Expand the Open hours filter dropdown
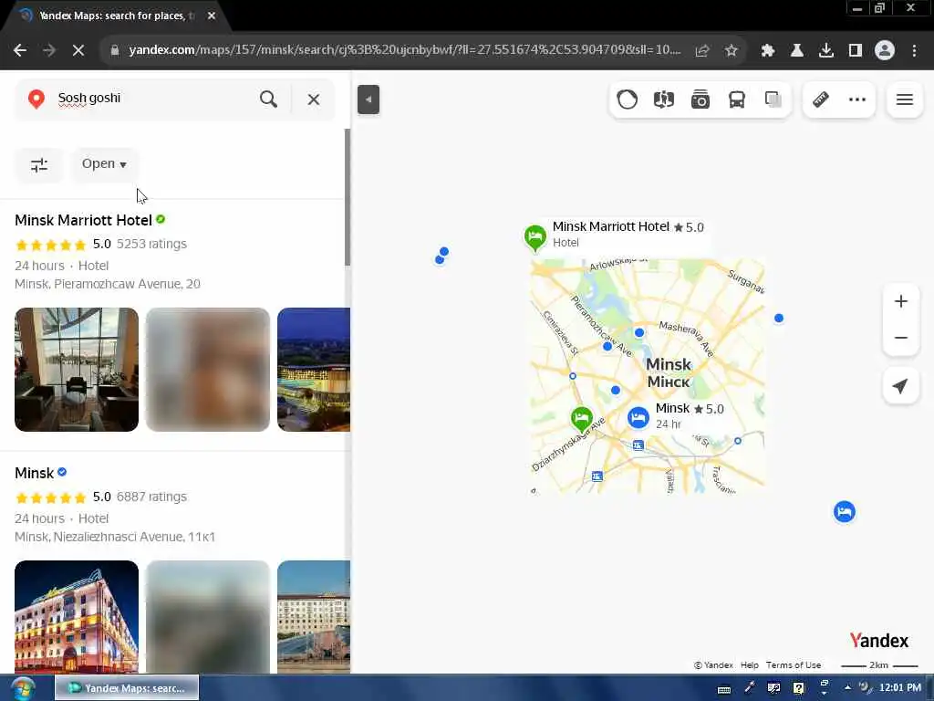 click(x=104, y=164)
